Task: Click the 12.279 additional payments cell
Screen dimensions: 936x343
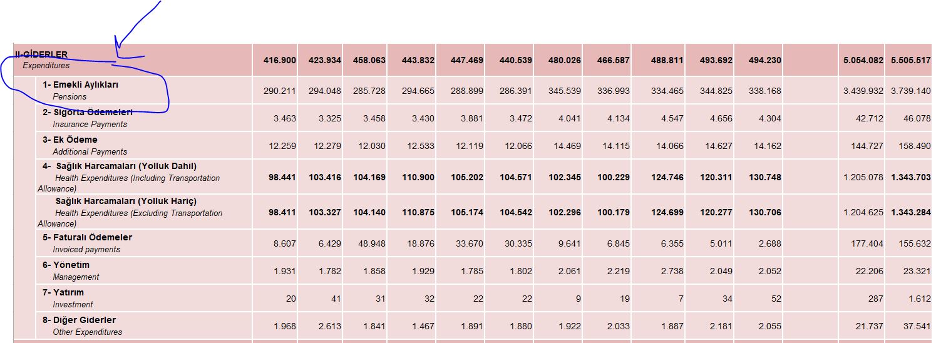Action: pyautogui.click(x=326, y=146)
